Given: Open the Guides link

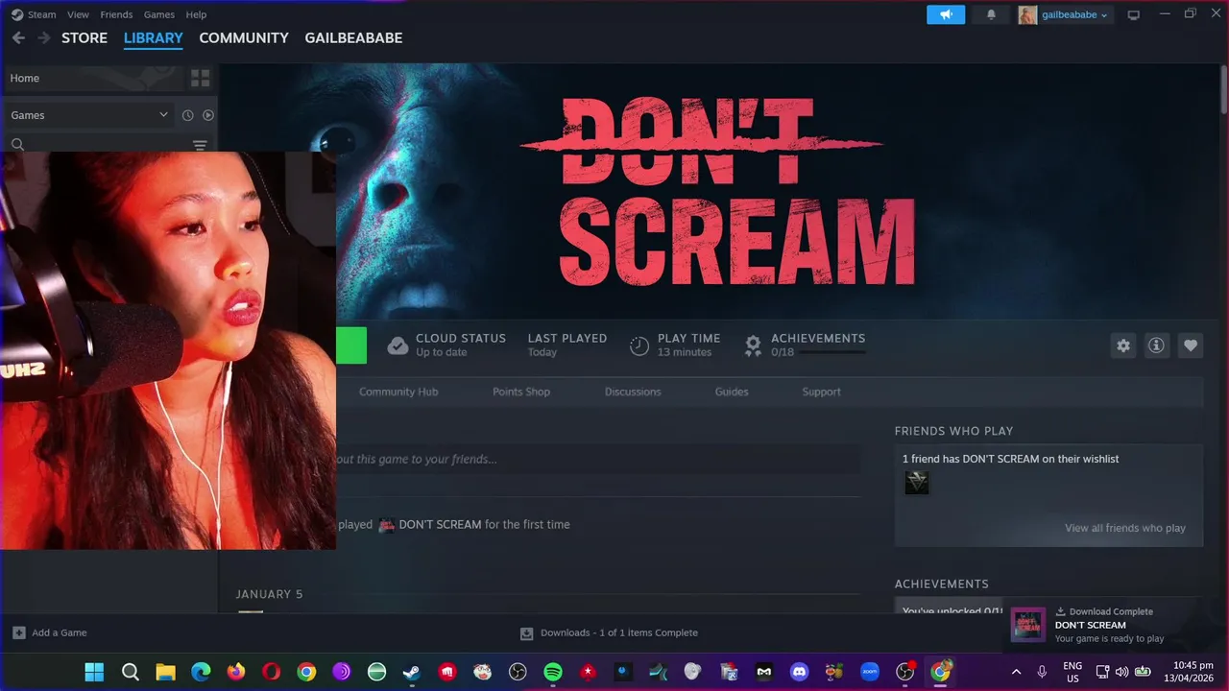Looking at the screenshot, I should pyautogui.click(x=732, y=392).
